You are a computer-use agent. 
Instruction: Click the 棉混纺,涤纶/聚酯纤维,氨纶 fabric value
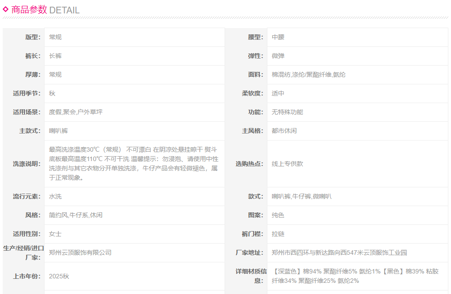point(308,75)
